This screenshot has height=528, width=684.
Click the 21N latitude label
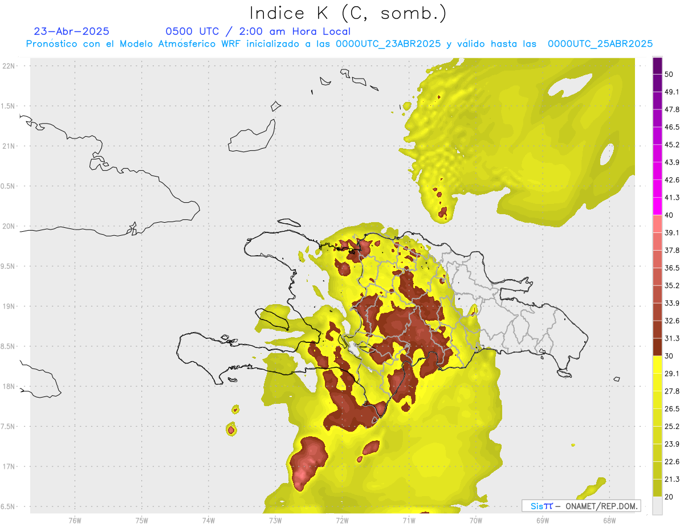[10, 146]
